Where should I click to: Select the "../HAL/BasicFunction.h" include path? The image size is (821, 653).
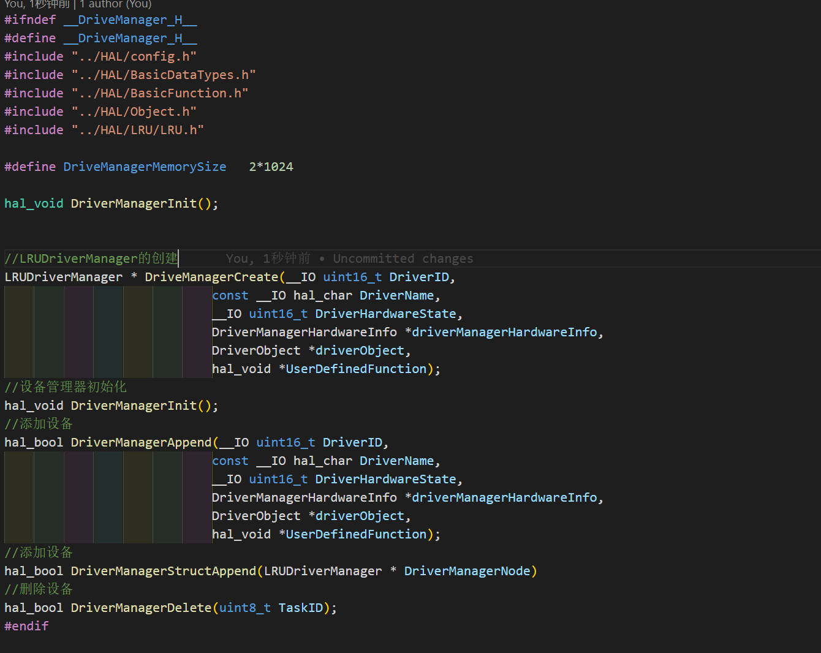(x=159, y=93)
